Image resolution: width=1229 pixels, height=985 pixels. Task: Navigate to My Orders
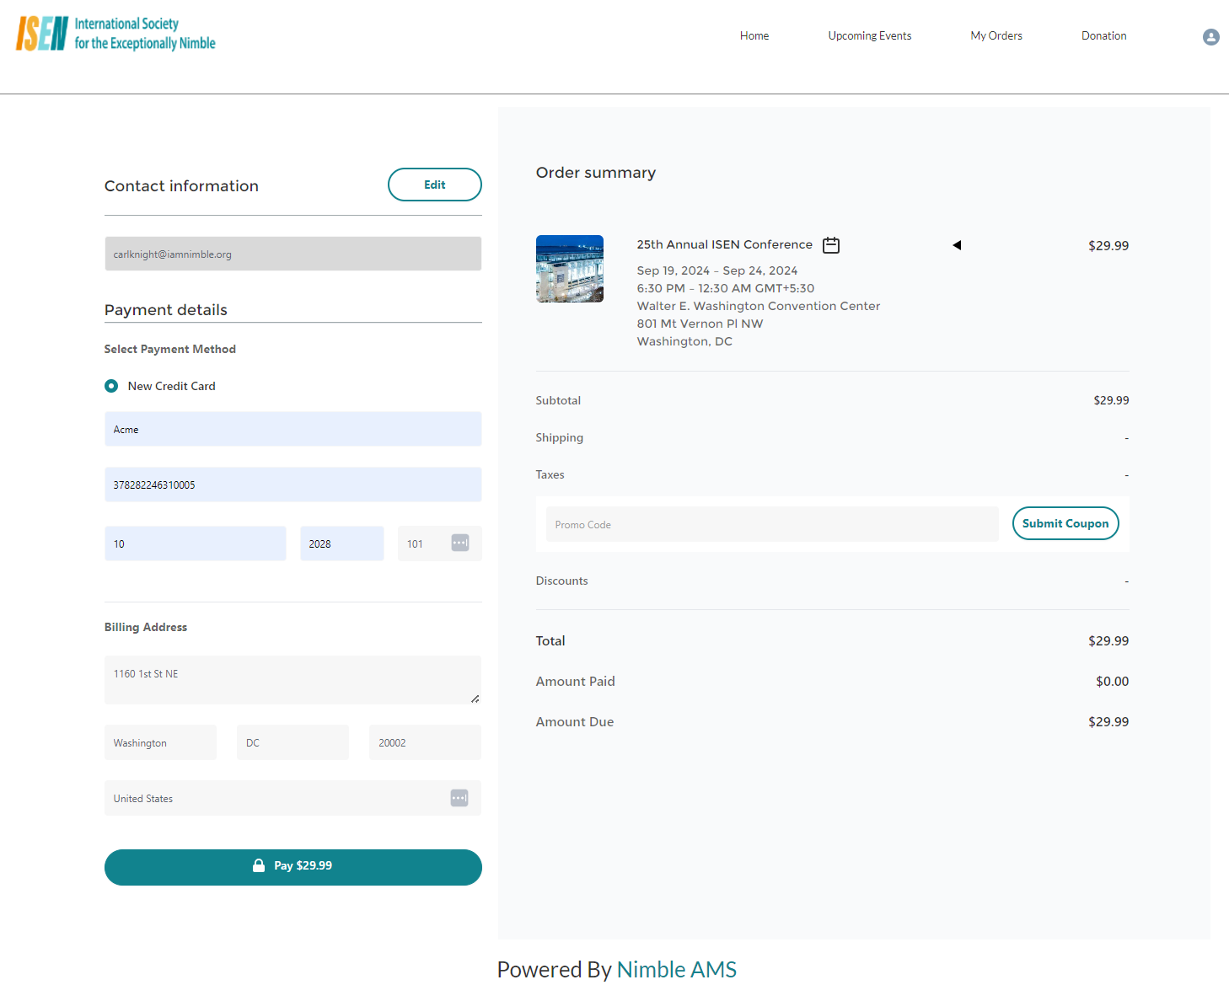coord(996,35)
